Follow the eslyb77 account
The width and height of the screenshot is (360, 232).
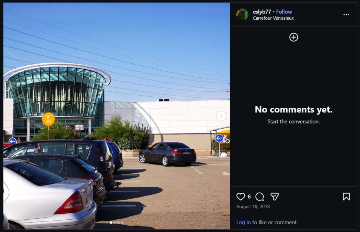pyautogui.click(x=284, y=12)
